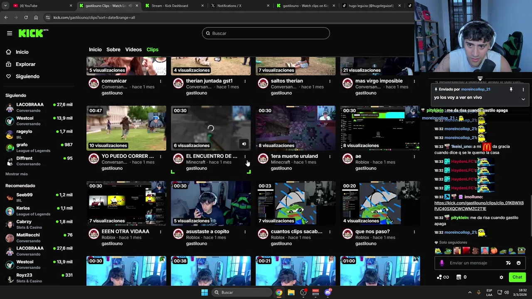Switch to the Sobre channel tab
This screenshot has height=299, width=532.
coord(113,49)
